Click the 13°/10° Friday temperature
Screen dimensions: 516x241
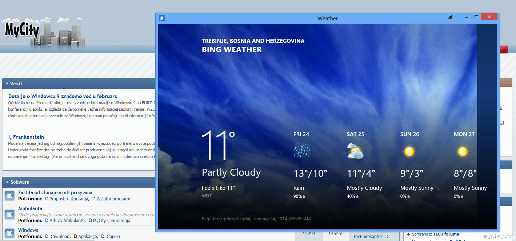pos(311,173)
